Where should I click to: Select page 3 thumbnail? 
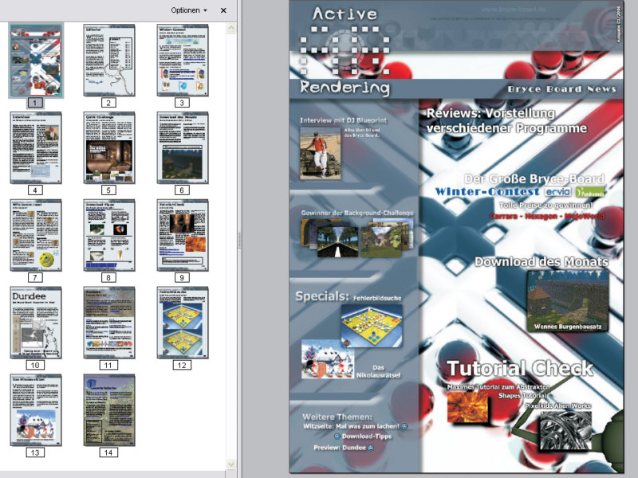click(x=183, y=60)
